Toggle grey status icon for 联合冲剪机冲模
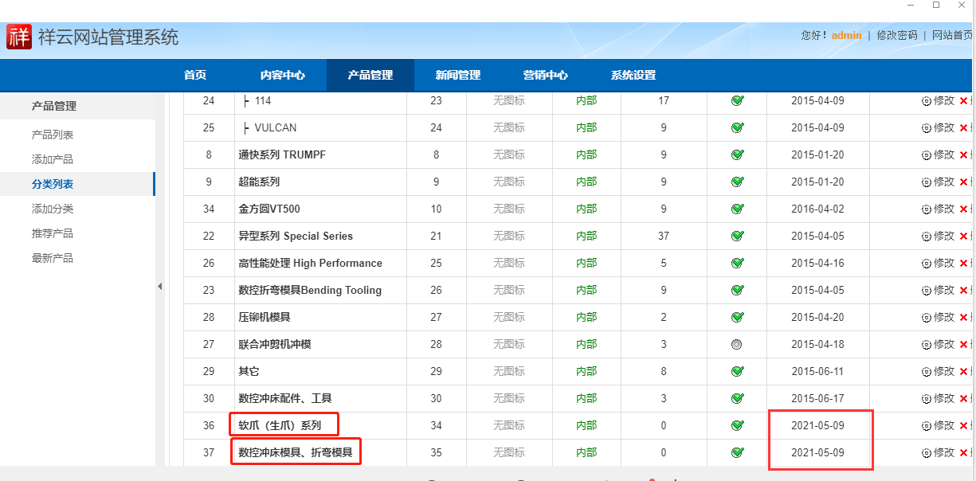Viewport: 976px width, 481px height. [737, 345]
